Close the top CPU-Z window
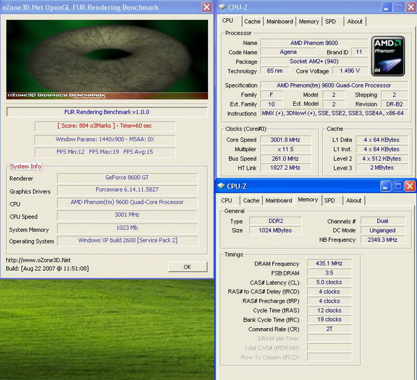This screenshot has height=380, width=417. (x=411, y=7)
